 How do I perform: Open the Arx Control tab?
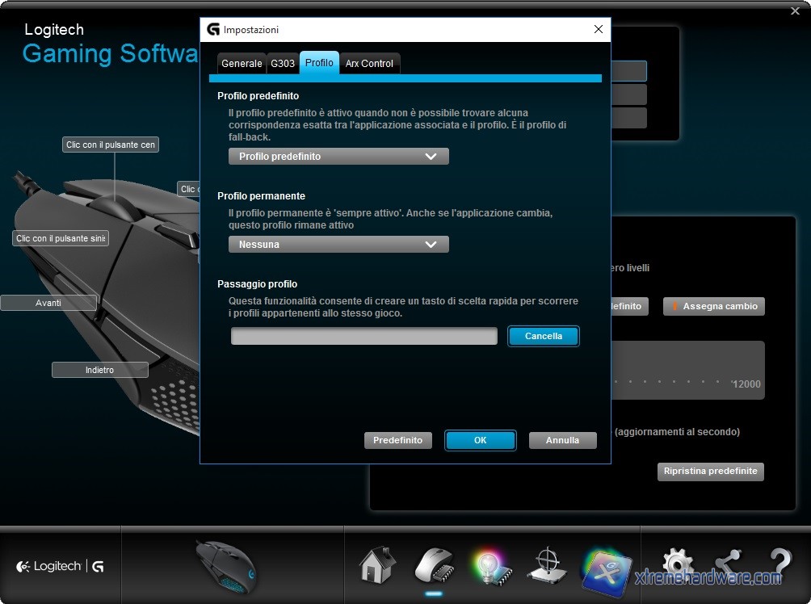coord(369,64)
